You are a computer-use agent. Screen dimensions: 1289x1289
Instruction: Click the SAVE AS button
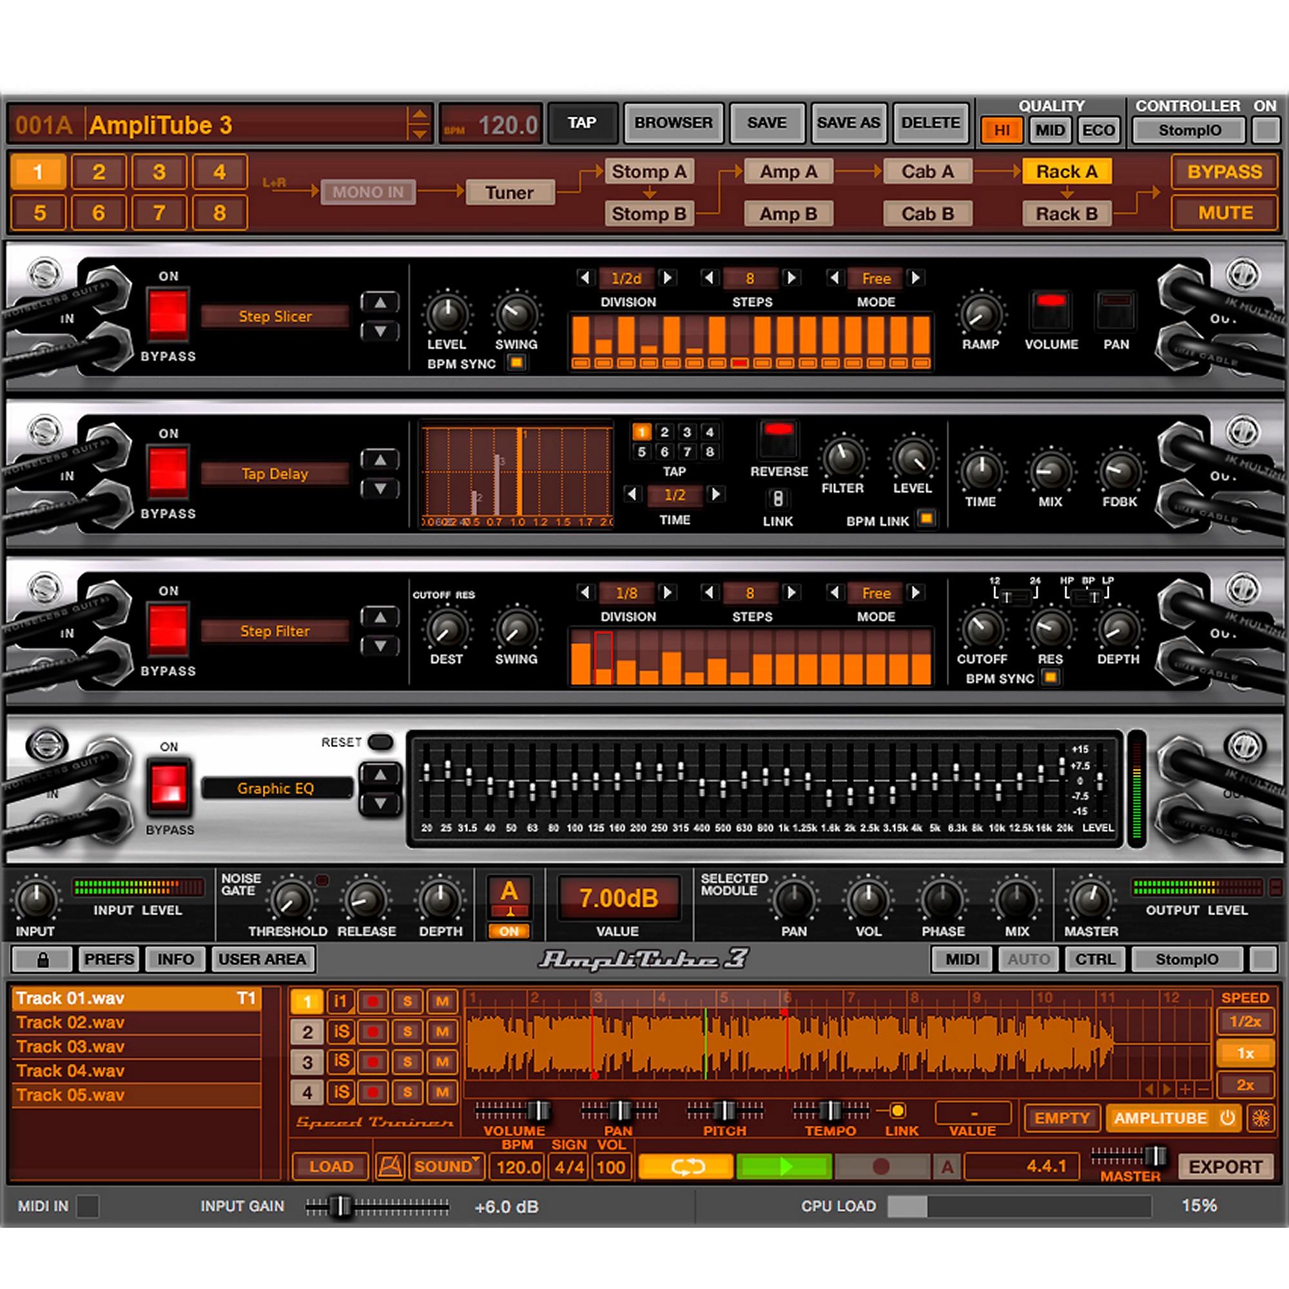[x=848, y=122]
